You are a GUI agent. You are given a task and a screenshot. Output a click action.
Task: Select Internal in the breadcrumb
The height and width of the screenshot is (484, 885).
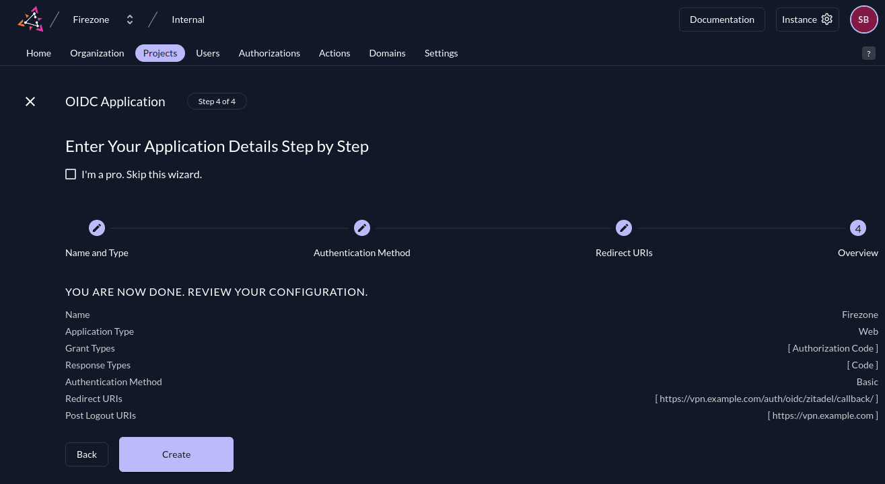[x=188, y=19]
